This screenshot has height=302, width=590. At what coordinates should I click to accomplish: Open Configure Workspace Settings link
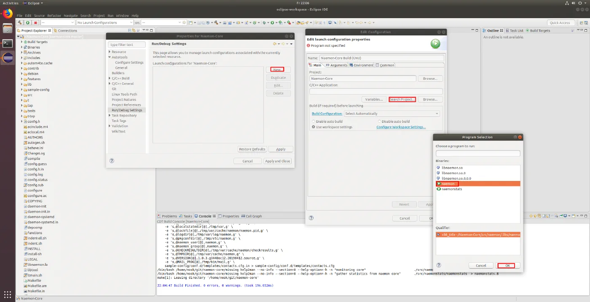[401, 127]
